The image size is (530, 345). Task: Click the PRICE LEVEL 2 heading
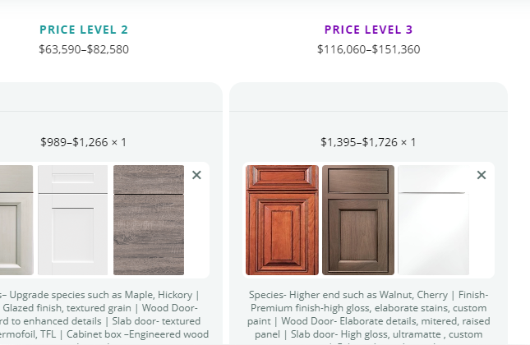84,30
